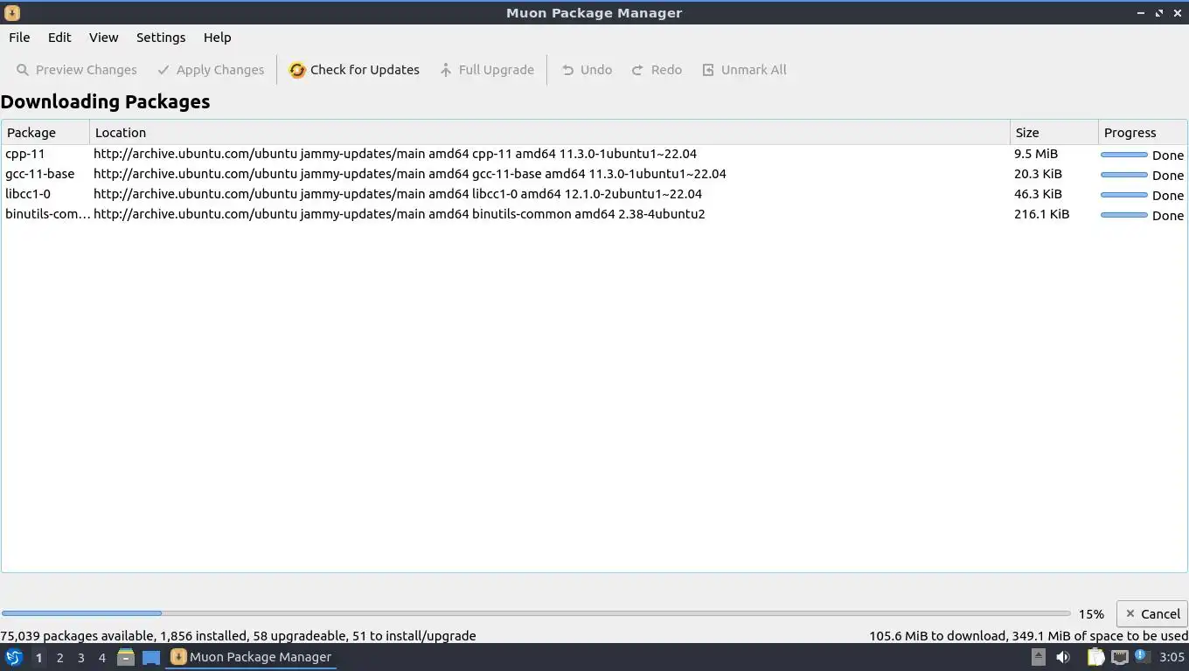Select the cpp-11 package name
The height and width of the screenshot is (671, 1189).
(24, 154)
